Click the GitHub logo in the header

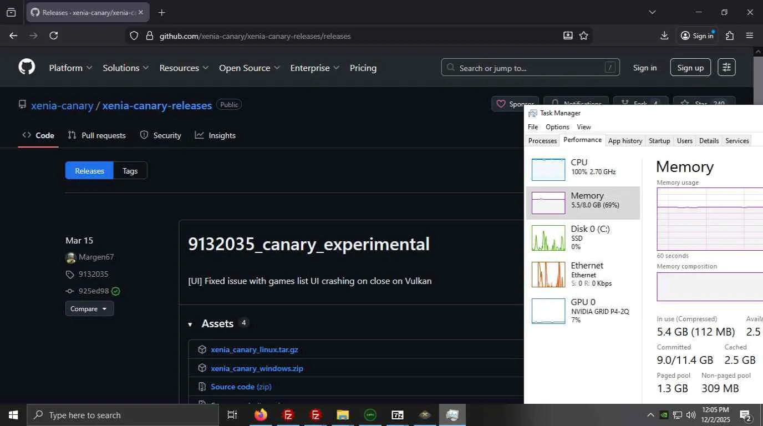pos(27,68)
